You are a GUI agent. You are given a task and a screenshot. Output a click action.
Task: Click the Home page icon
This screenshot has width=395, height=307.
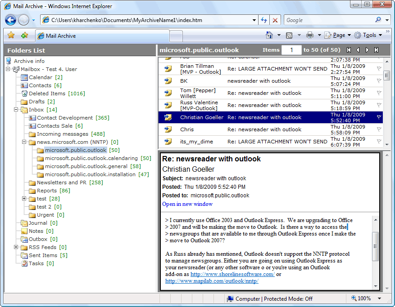click(269, 35)
